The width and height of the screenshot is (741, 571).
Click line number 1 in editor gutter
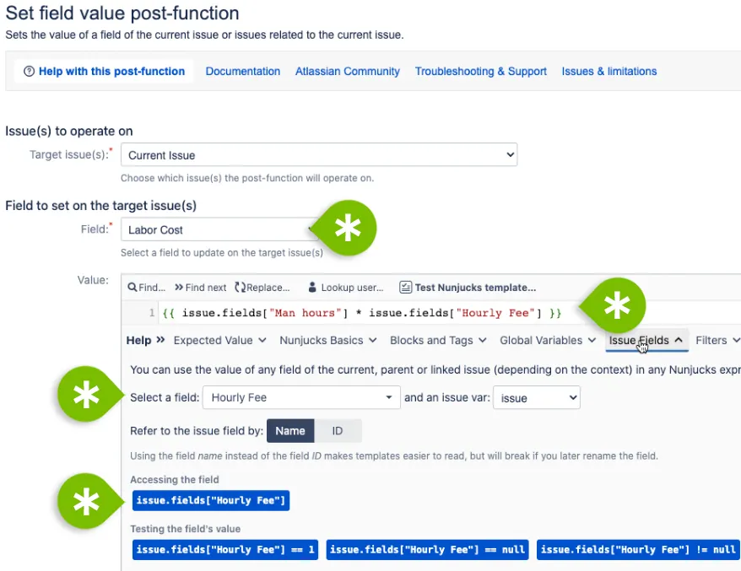point(152,313)
